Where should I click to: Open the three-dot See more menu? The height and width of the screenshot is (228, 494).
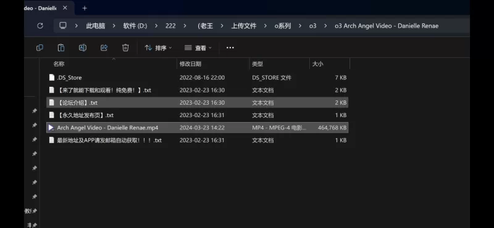[x=230, y=48]
